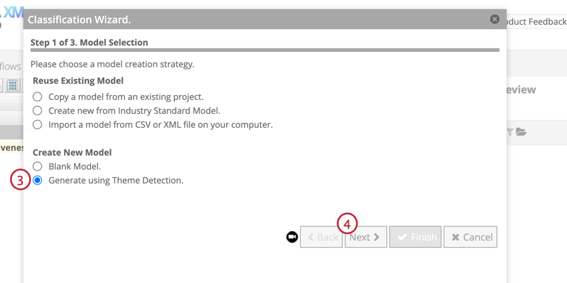Screen dimensions: 567x283
Task: Click the step progress bar under Model Selection
Action: coord(265,50)
